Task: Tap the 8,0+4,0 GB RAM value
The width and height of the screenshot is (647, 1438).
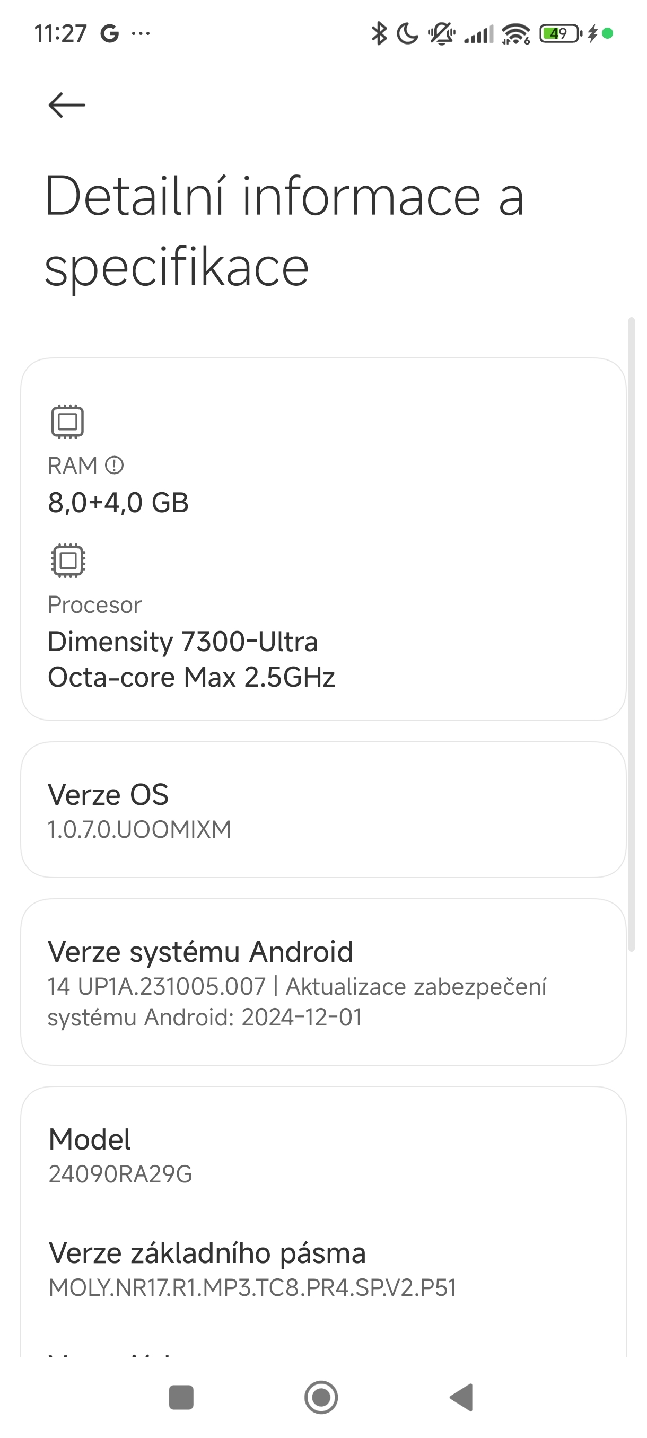Action: [x=118, y=503]
